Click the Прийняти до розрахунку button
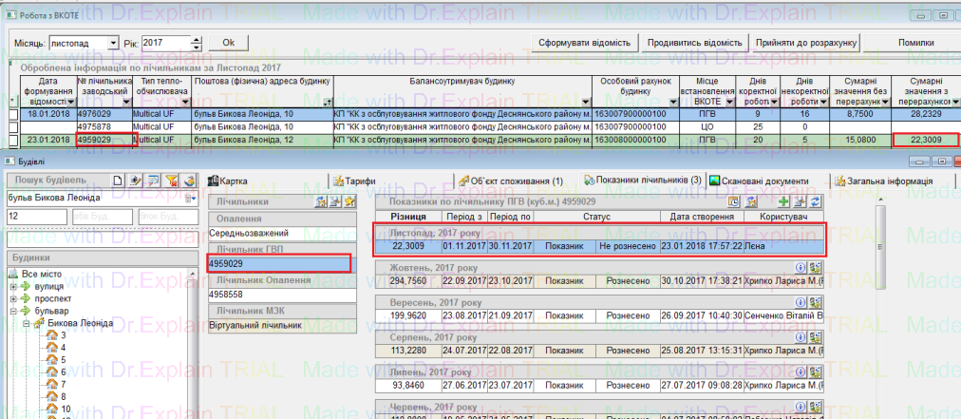The height and width of the screenshot is (419, 961). [x=807, y=43]
